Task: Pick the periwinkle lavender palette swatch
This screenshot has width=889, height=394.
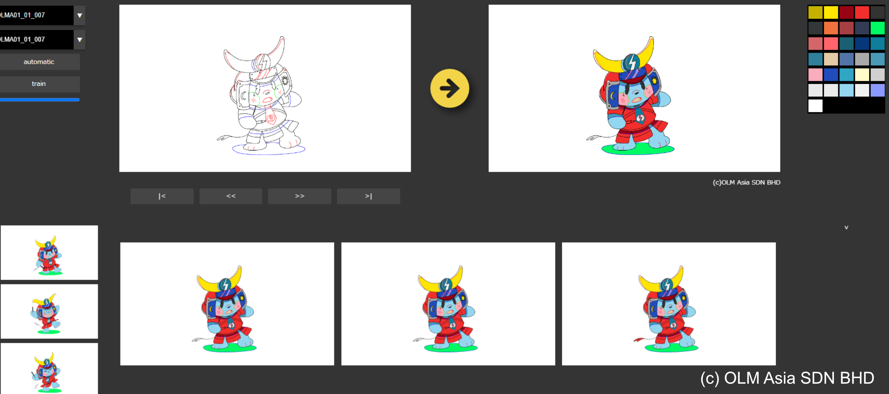Action: pos(878,90)
